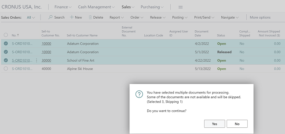285x134 pixels.
Task: Toggle the select-all rows circle in header
Action: pyautogui.click(x=6, y=35)
